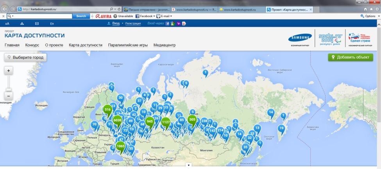Open the 'Выберите город' city selector
Image resolution: width=381 pixels, height=169 pixels.
[25, 57]
